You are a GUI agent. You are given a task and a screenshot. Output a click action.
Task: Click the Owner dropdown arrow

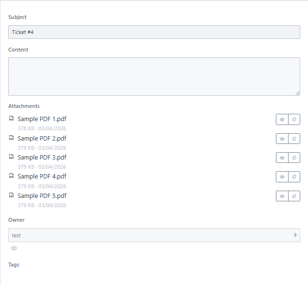pyautogui.click(x=295, y=235)
